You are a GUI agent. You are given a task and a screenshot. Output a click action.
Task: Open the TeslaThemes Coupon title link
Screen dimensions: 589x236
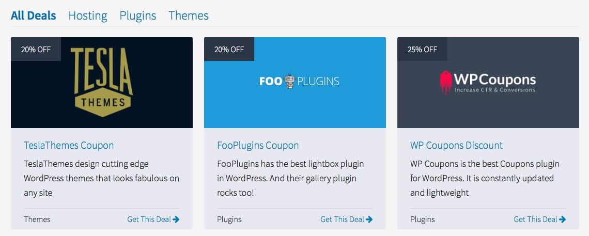click(x=69, y=145)
